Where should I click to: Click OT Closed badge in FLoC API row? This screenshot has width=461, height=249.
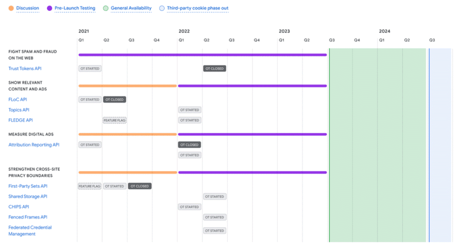tap(114, 99)
